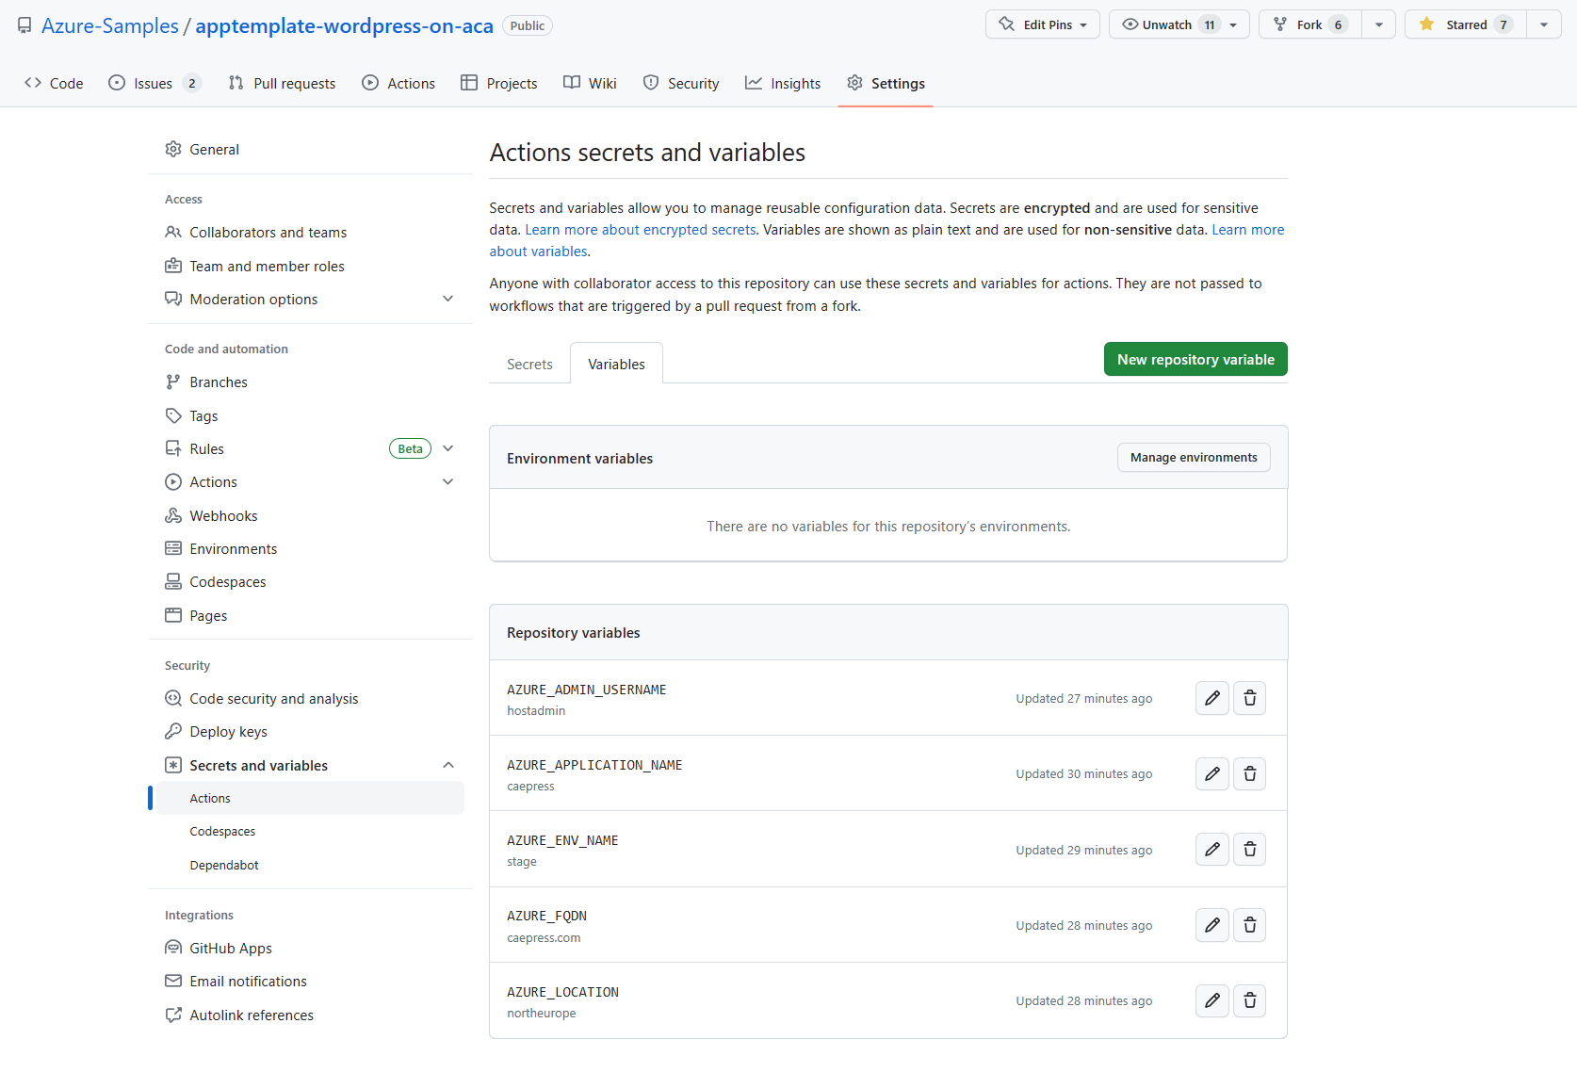Open Learn more about encrypted secrets link
This screenshot has height=1072, width=1577.
coord(641,229)
